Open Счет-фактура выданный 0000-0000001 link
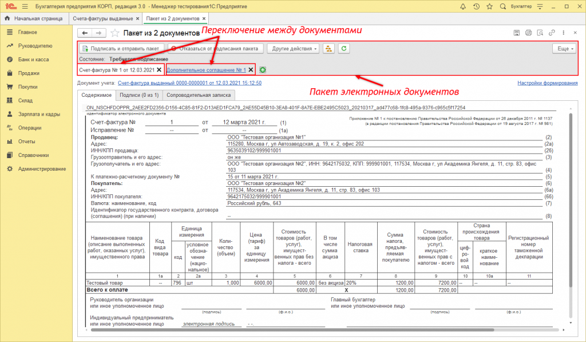 189,83
